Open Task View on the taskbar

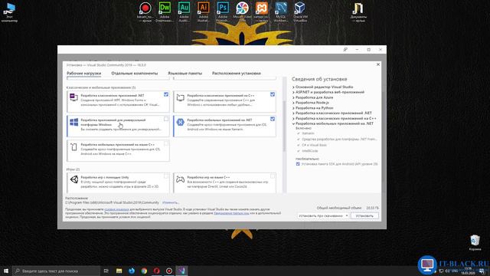pyautogui.click(x=106, y=271)
